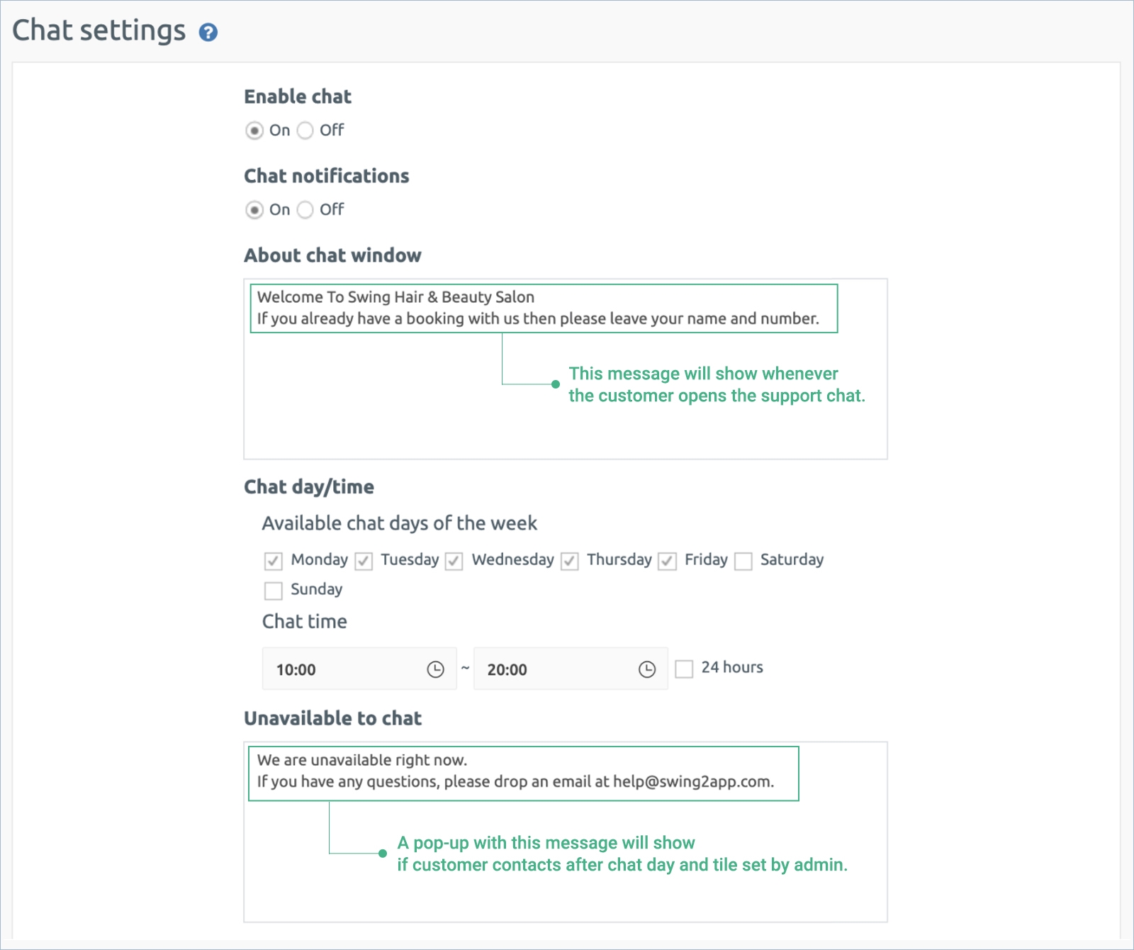1134x950 pixels.
Task: Click the help icon beside Chat settings
Action: pos(208,33)
